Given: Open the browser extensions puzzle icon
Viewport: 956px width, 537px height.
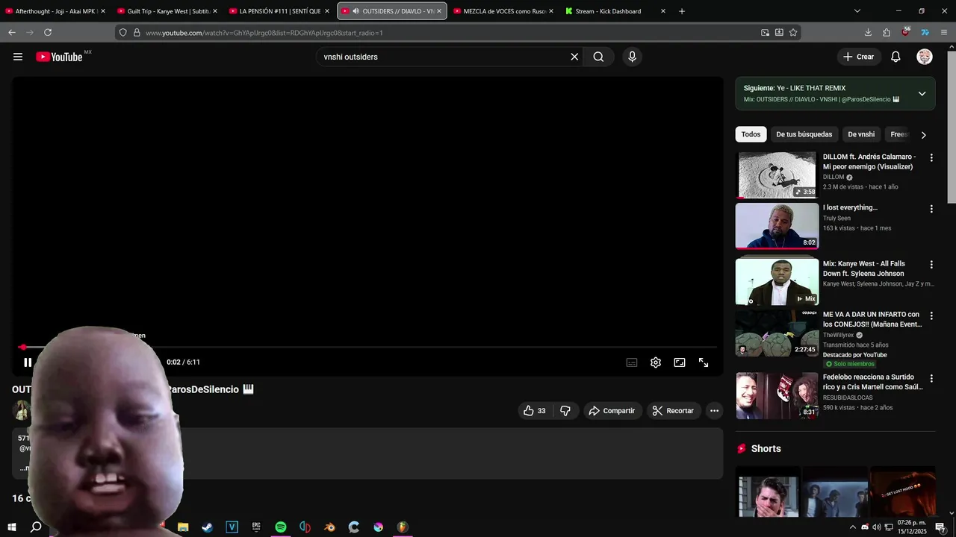Looking at the screenshot, I should point(887,32).
